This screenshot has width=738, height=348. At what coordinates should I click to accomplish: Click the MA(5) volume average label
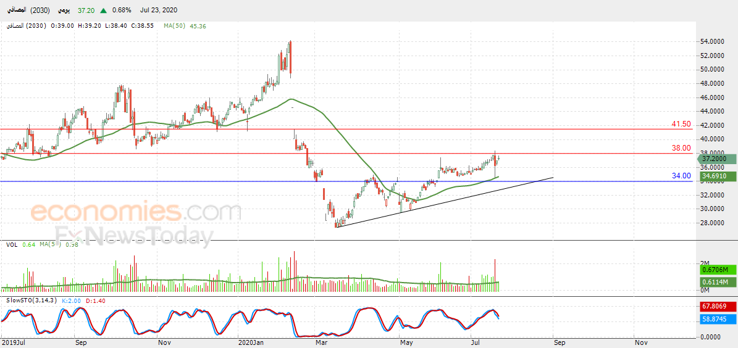[49, 244]
